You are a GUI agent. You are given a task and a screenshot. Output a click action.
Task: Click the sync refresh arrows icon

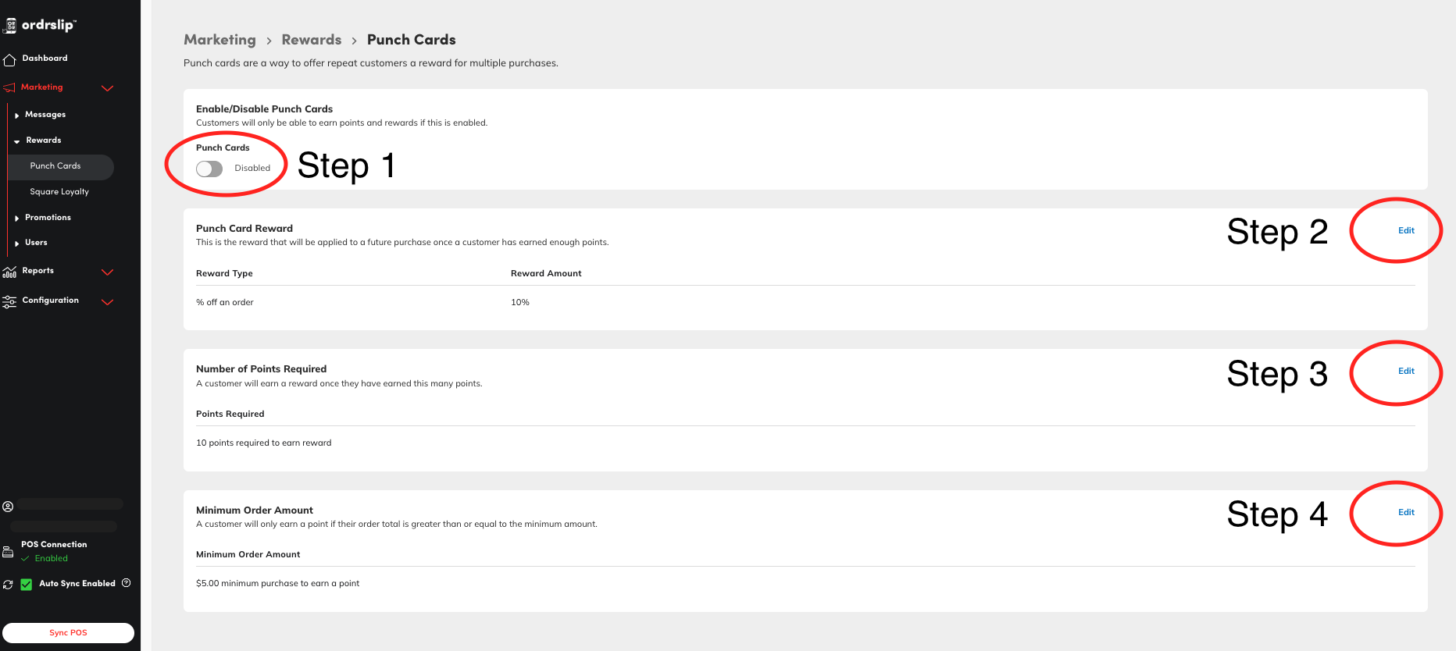click(x=8, y=585)
